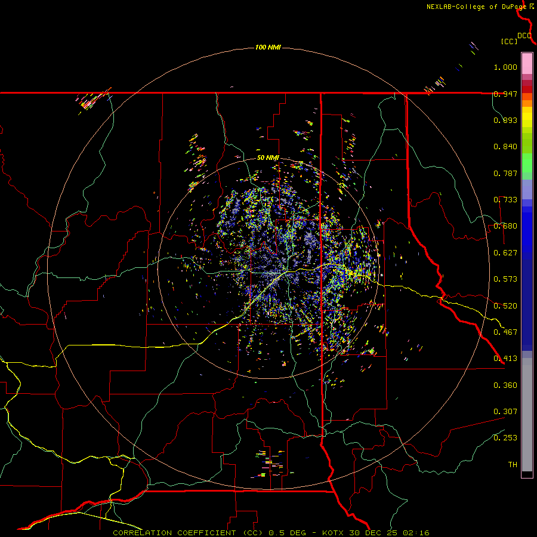Select the 0.520 scale value
This screenshot has height=537, width=537.
pyautogui.click(x=505, y=305)
